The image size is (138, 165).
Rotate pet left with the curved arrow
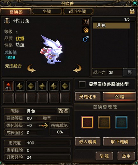pyautogui.click(x=31, y=69)
